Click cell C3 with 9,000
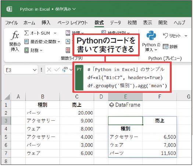Screen dimensions: 193x166 [x=77, y=121]
